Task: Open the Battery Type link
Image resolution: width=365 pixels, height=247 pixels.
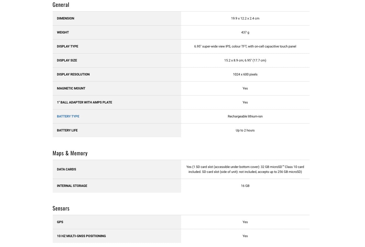Action: 68,116
